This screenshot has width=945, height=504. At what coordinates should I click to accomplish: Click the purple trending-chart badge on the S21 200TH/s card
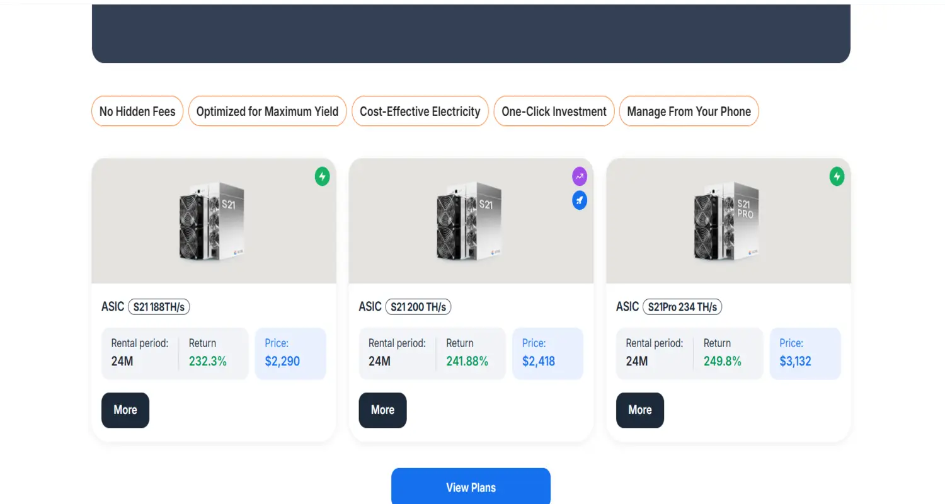(579, 176)
